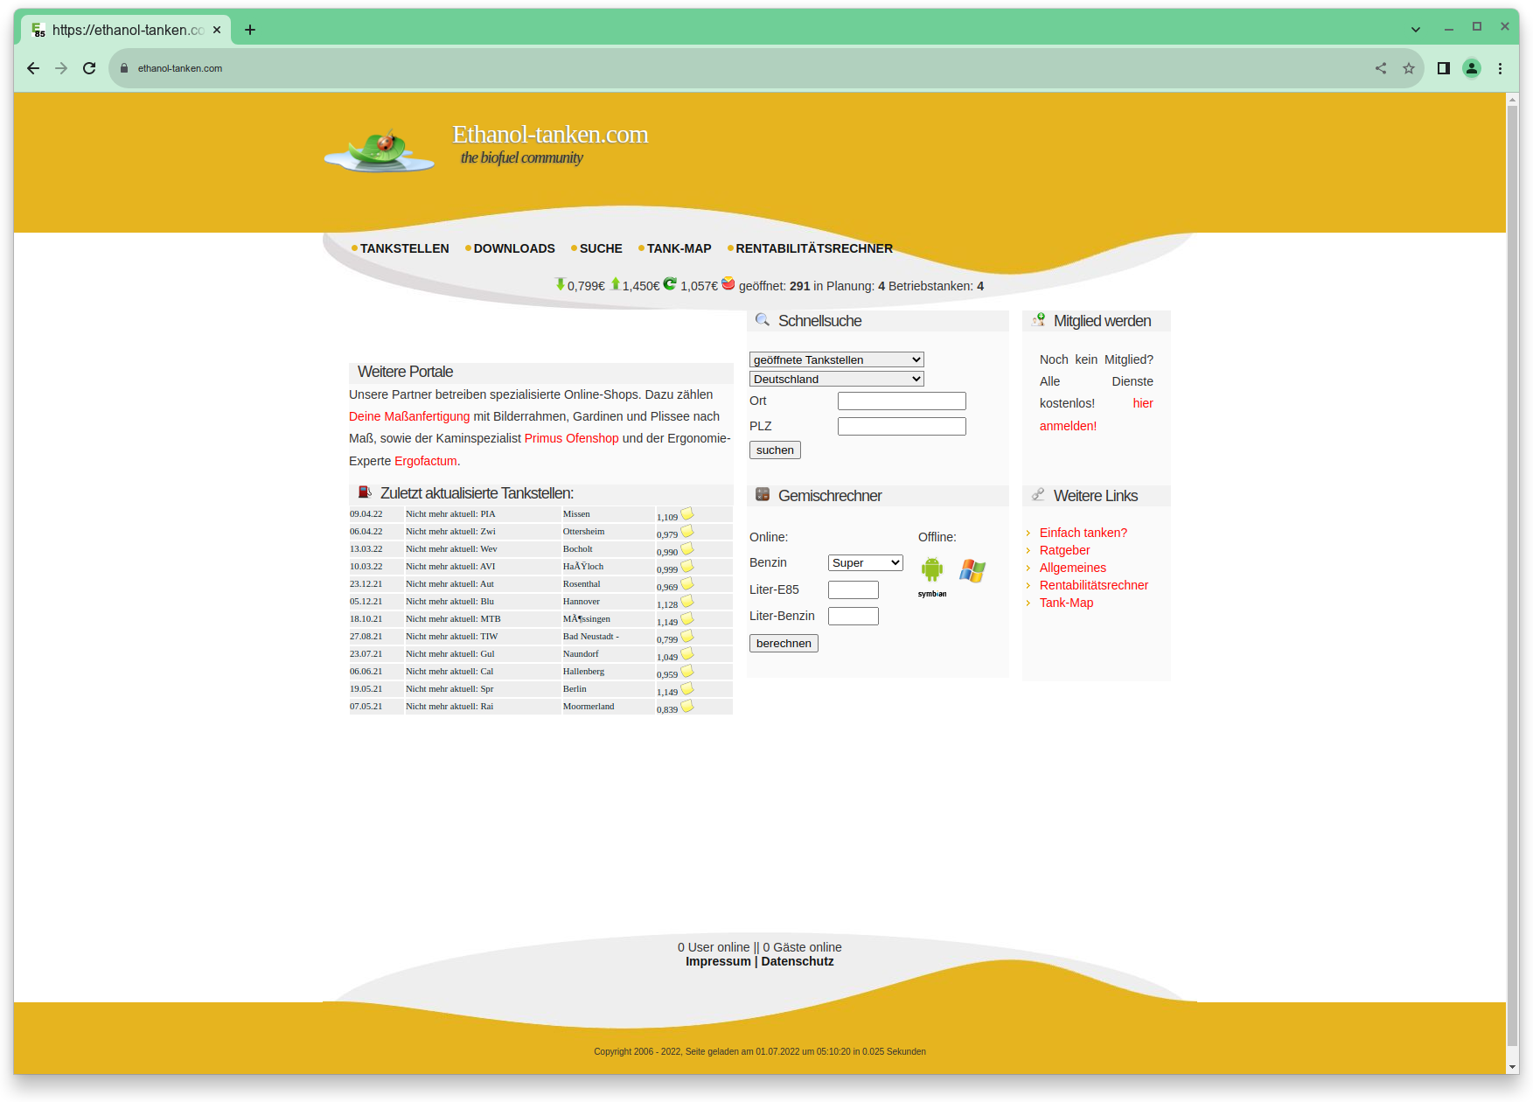Open the Datenschutz footer link

798,961
